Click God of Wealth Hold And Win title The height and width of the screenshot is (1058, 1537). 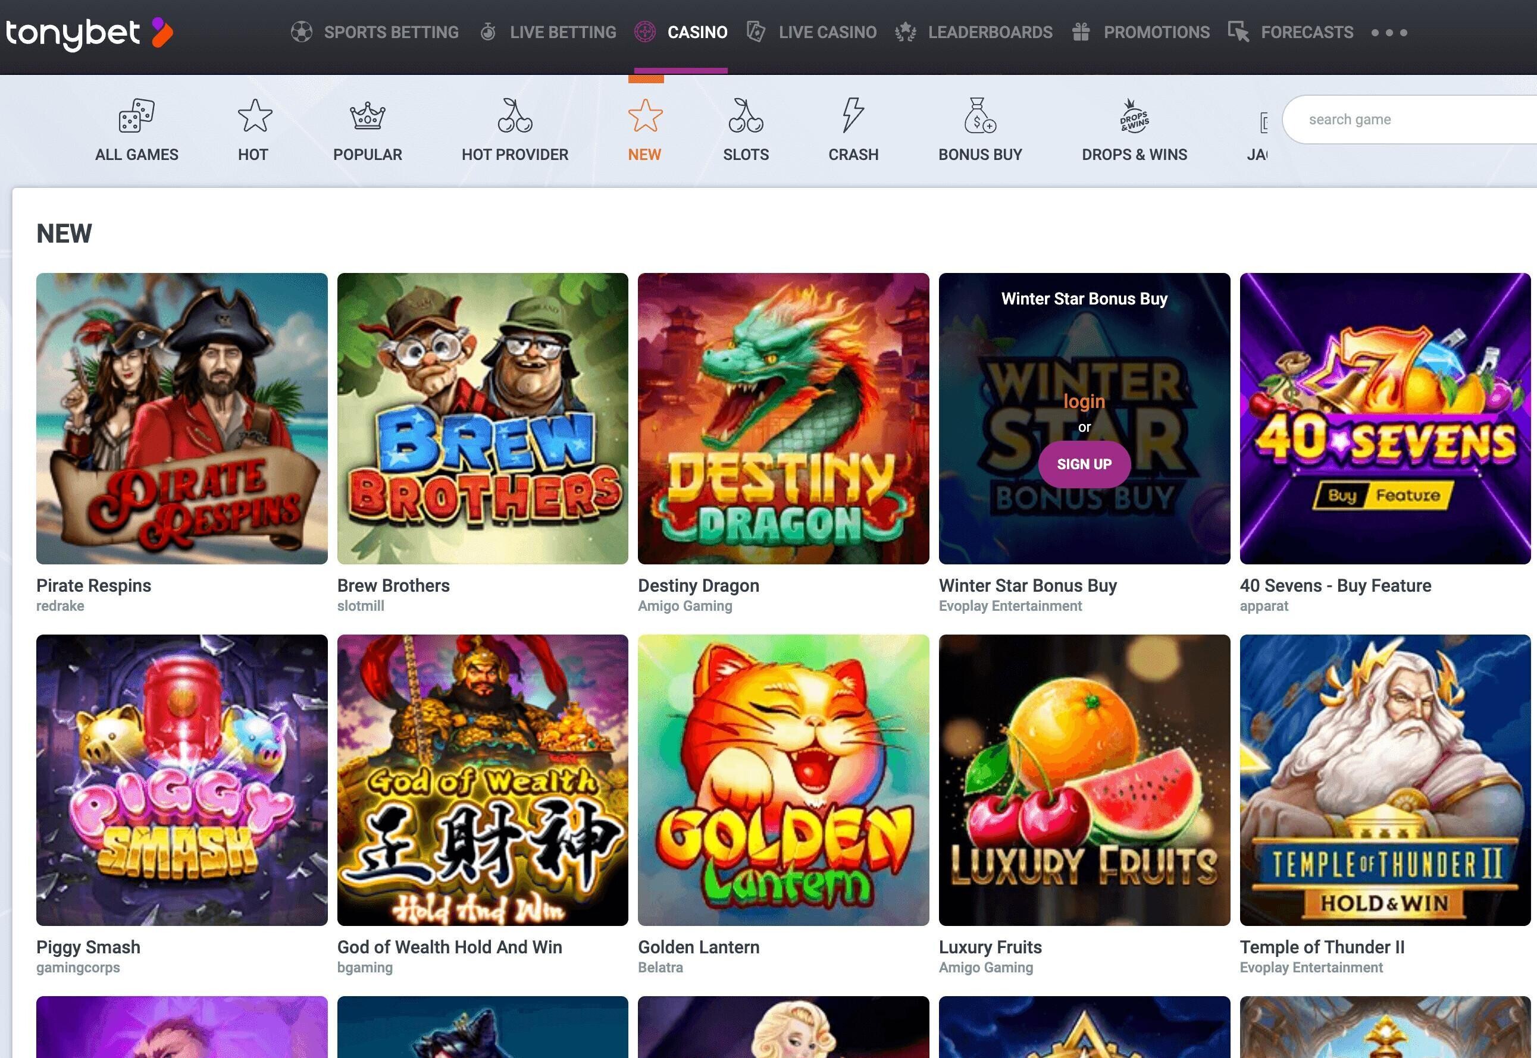point(450,947)
